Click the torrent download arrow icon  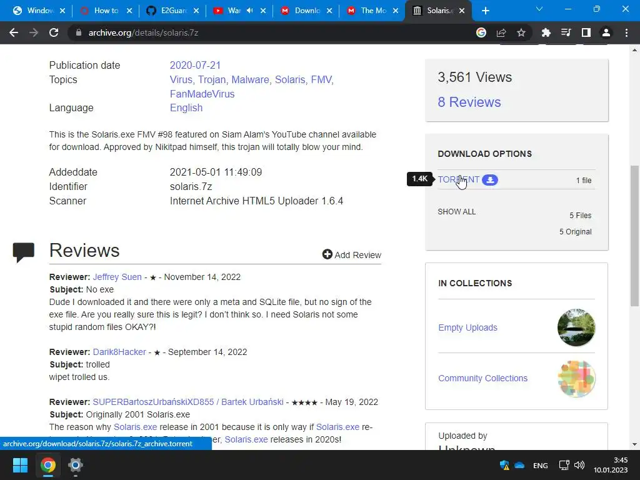point(490,179)
